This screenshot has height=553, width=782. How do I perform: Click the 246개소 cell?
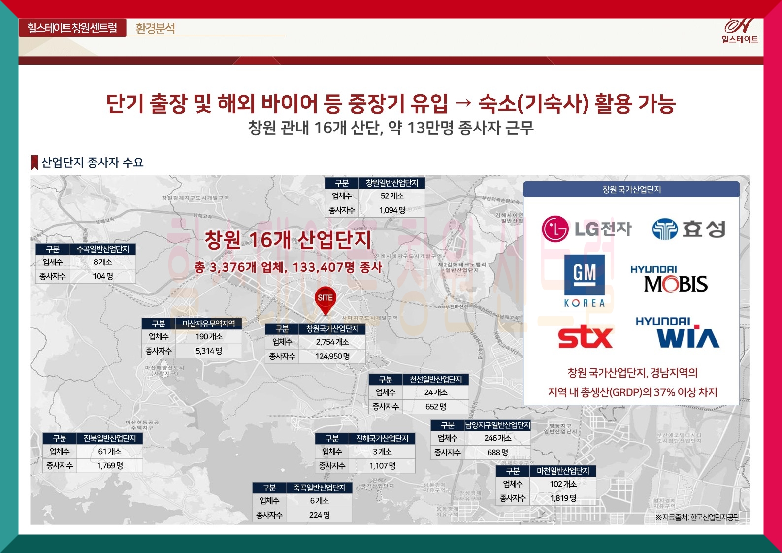[x=497, y=438]
